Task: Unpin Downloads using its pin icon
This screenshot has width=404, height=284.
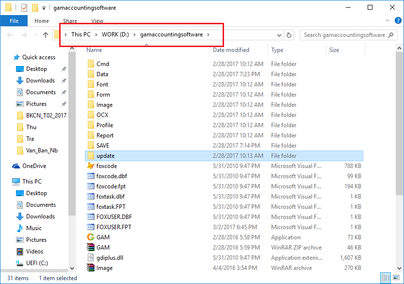Action: click(64, 81)
